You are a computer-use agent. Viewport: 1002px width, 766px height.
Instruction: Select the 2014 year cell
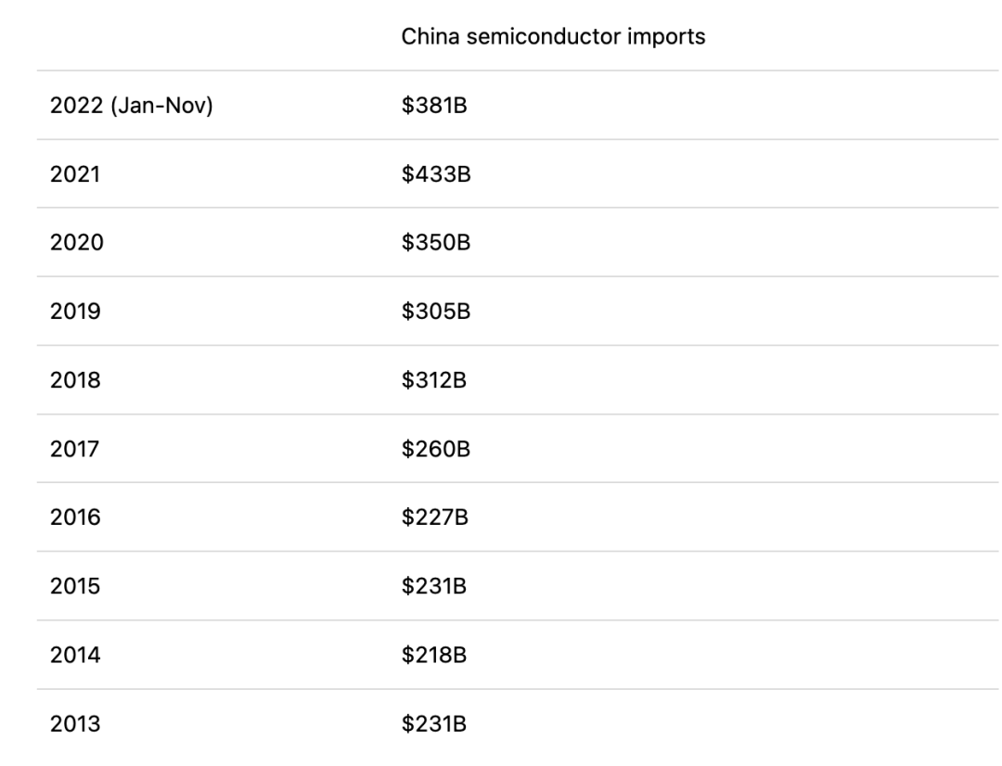coord(75,655)
